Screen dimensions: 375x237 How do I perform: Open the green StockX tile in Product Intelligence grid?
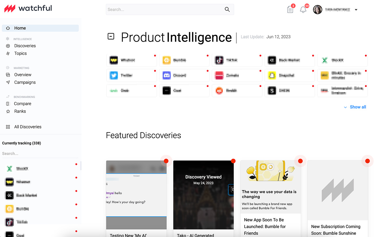(x=342, y=60)
